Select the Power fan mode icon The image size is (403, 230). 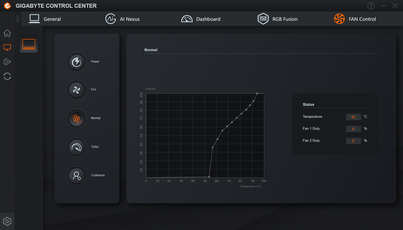[x=76, y=62]
